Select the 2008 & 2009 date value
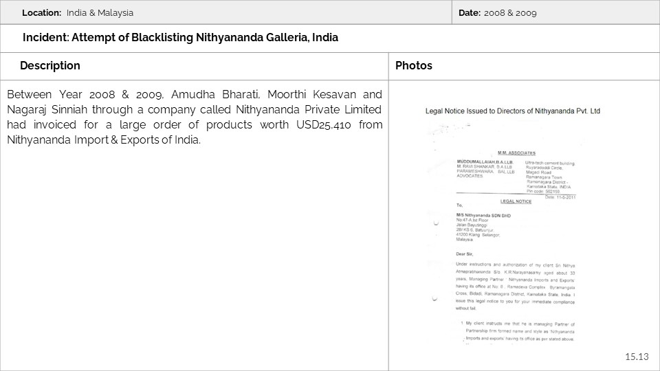 (510, 13)
